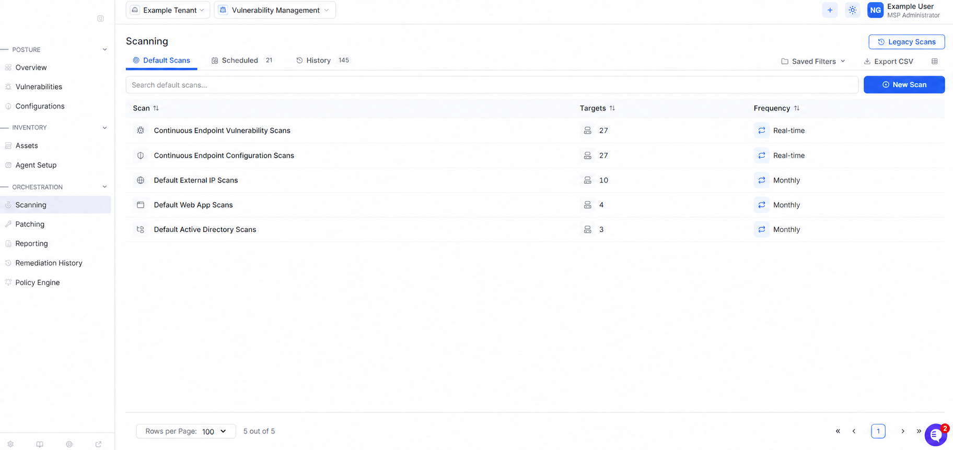Select page 1 in pagination
953x450 pixels.
pos(878,431)
